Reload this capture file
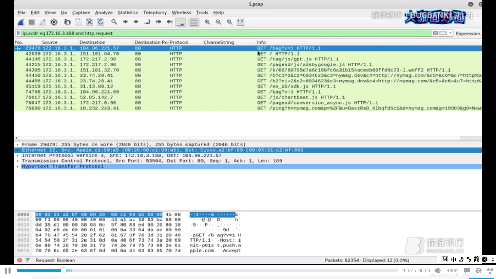 pyautogui.click(x=100, y=22)
